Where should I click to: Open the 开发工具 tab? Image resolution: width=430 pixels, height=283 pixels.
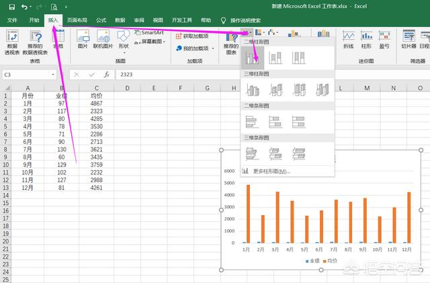[182, 20]
